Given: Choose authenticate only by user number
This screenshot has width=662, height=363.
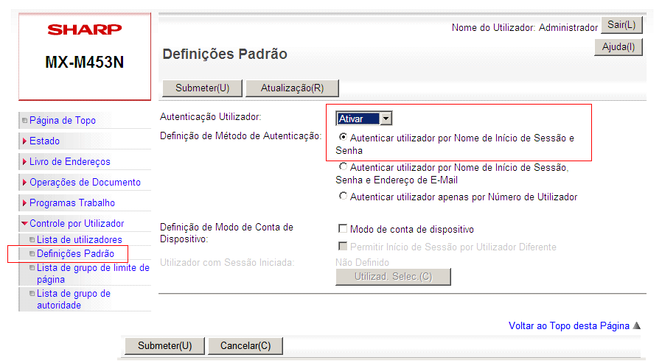Looking at the screenshot, I should (x=343, y=197).
